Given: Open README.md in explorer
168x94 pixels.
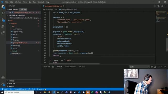Looking at the screenshot, I should pyautogui.click(x=17, y=54).
